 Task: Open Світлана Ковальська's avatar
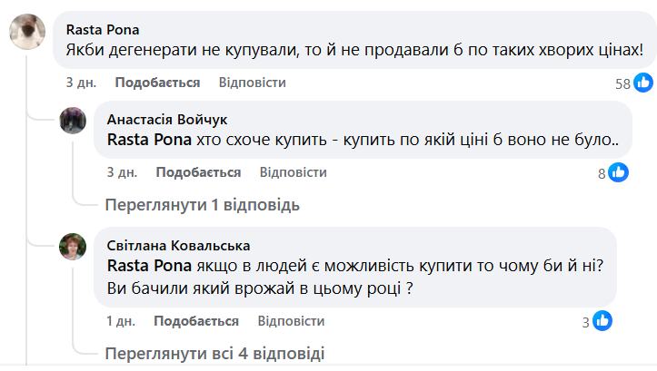73,247
